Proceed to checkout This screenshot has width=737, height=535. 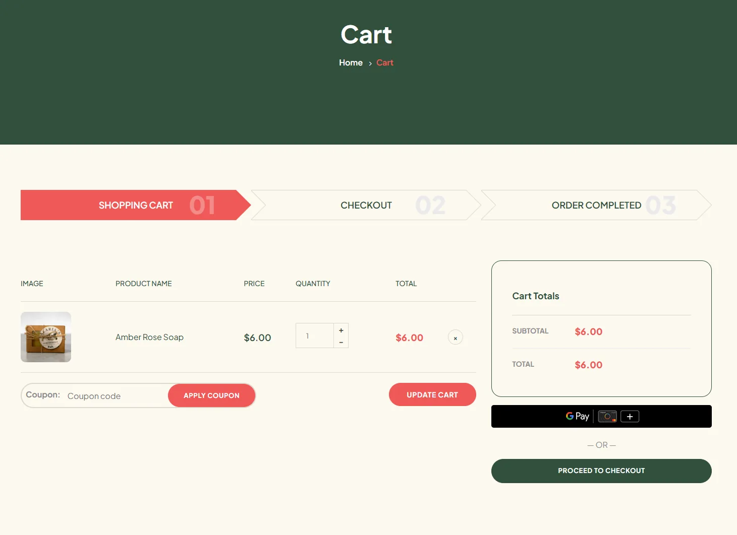coord(601,471)
